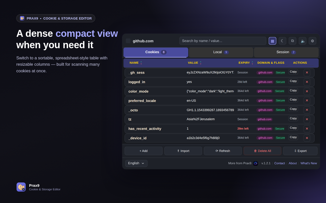326x203 pixels.
Task: Delete the _gh_sess cookie
Action: pyautogui.click(x=307, y=73)
